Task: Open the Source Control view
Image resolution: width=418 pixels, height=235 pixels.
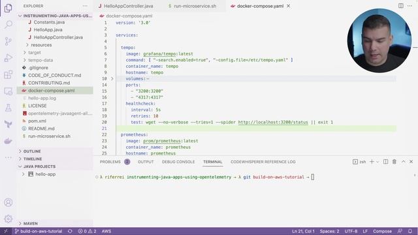Action: [8, 41]
